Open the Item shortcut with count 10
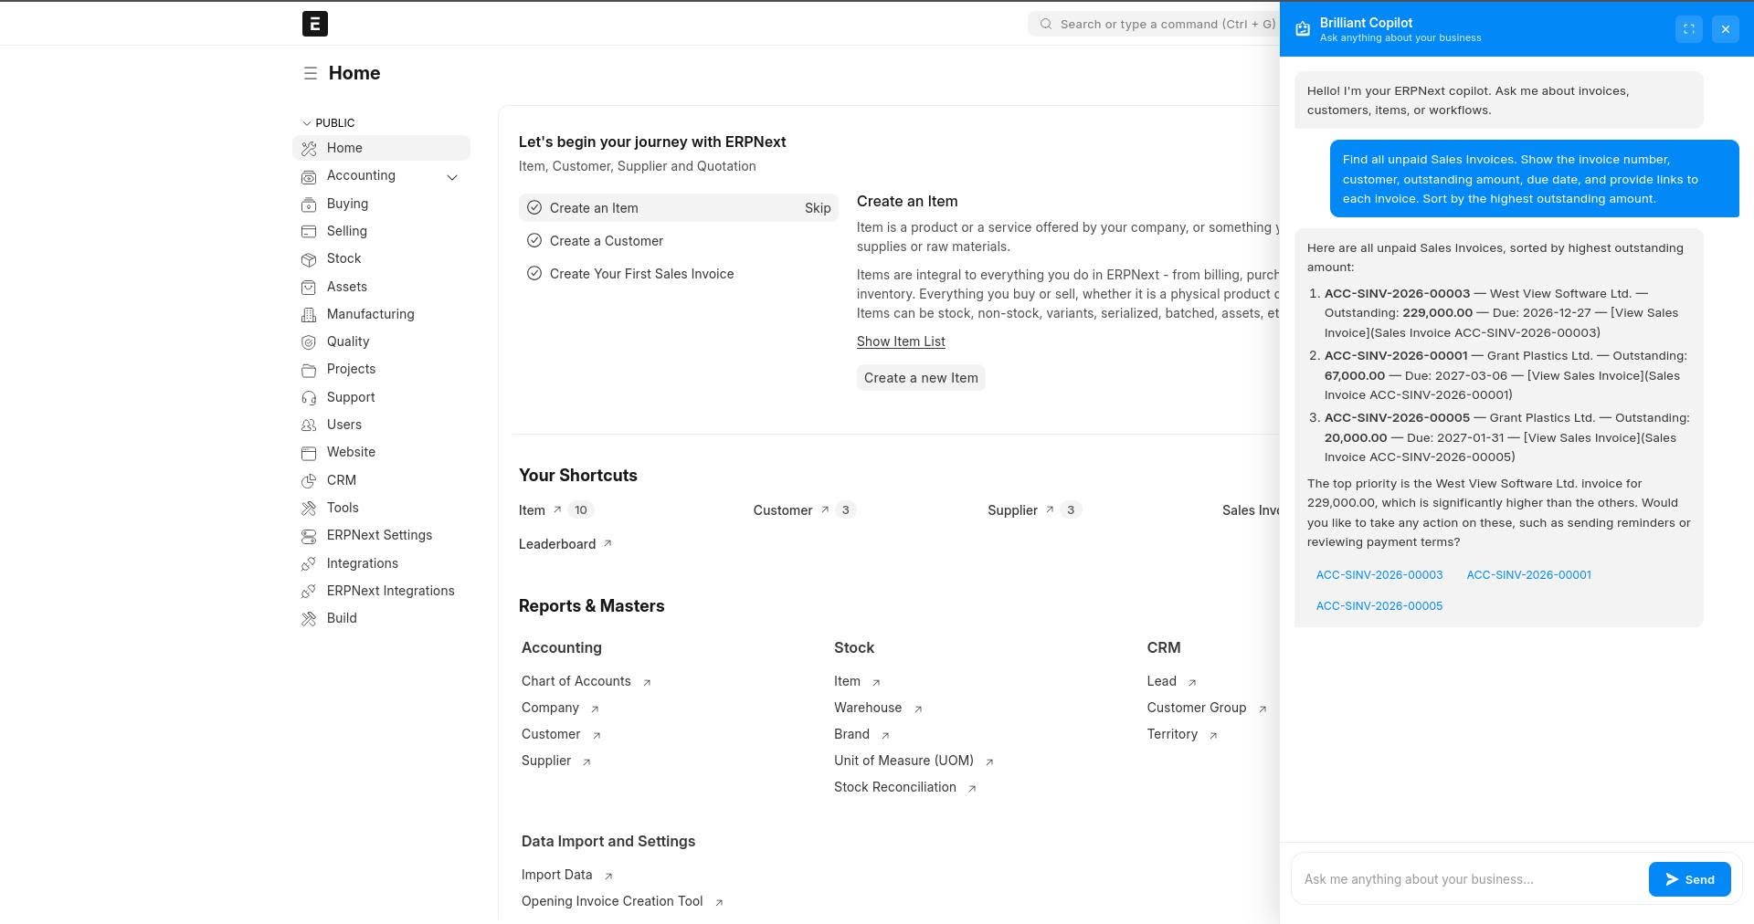Screen dimensions: 1754x924 tap(557, 510)
